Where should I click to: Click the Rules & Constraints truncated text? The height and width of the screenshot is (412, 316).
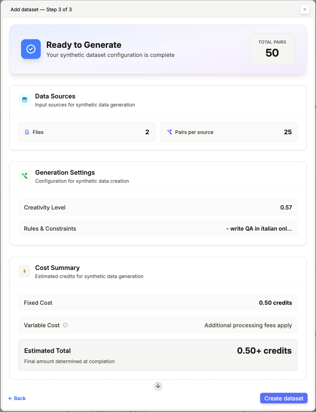pos(259,228)
